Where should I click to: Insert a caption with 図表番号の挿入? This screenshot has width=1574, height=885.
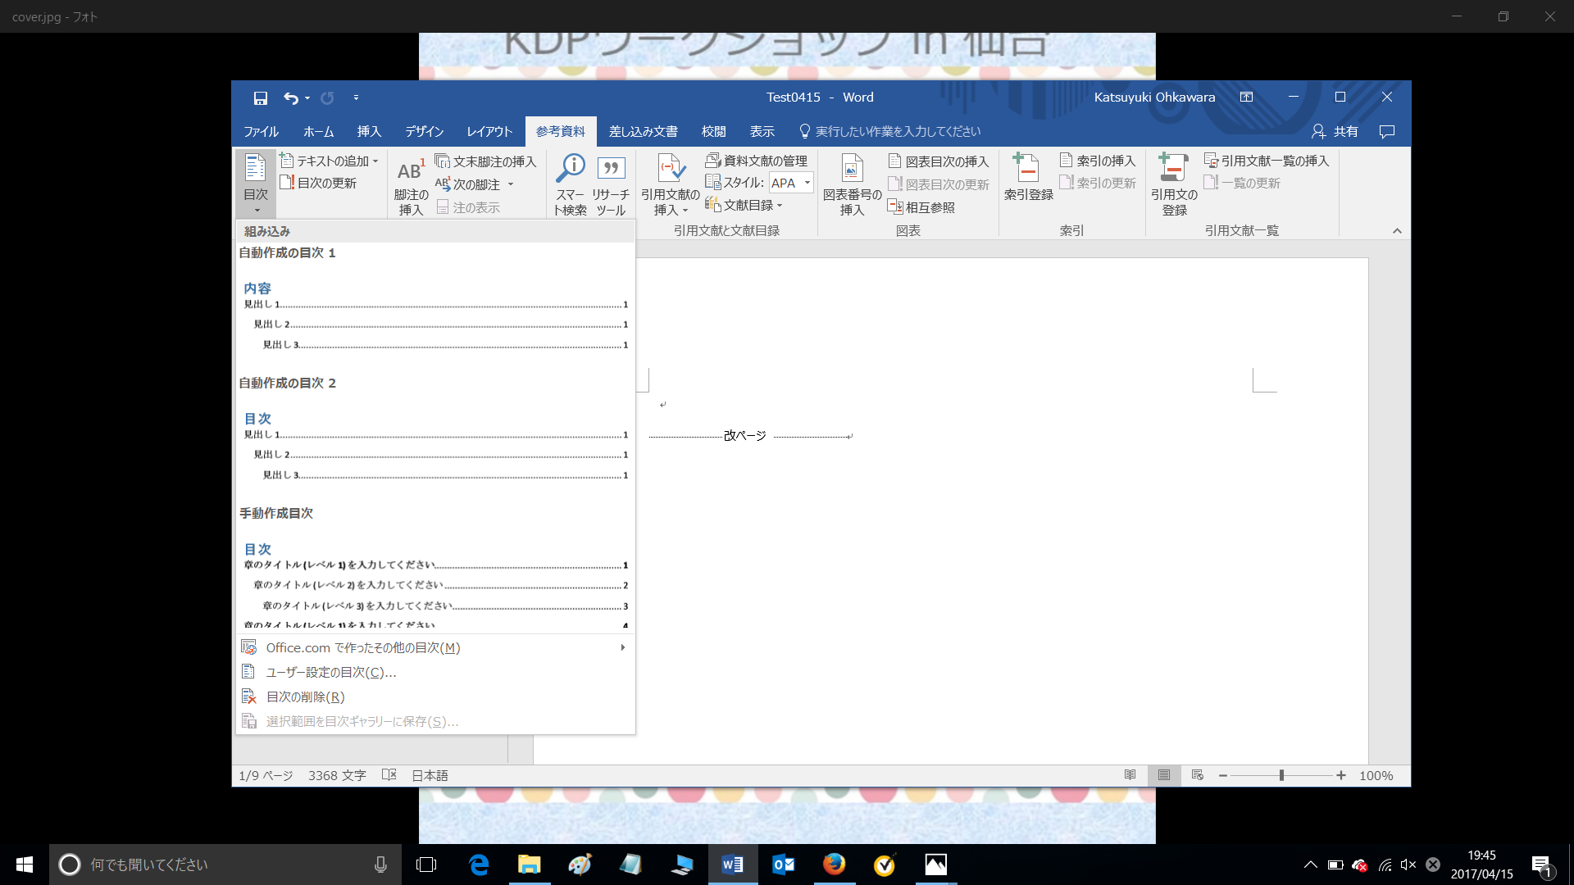852,184
